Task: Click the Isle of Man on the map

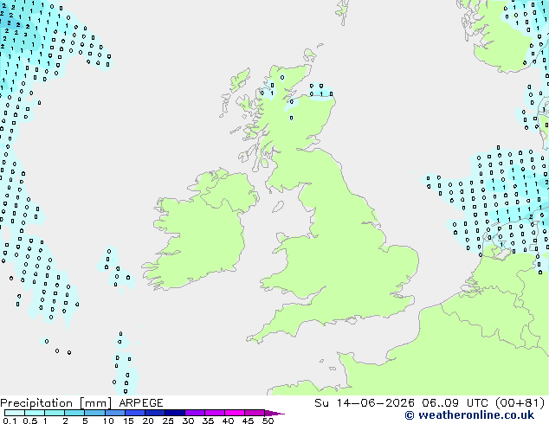Action: [278, 207]
